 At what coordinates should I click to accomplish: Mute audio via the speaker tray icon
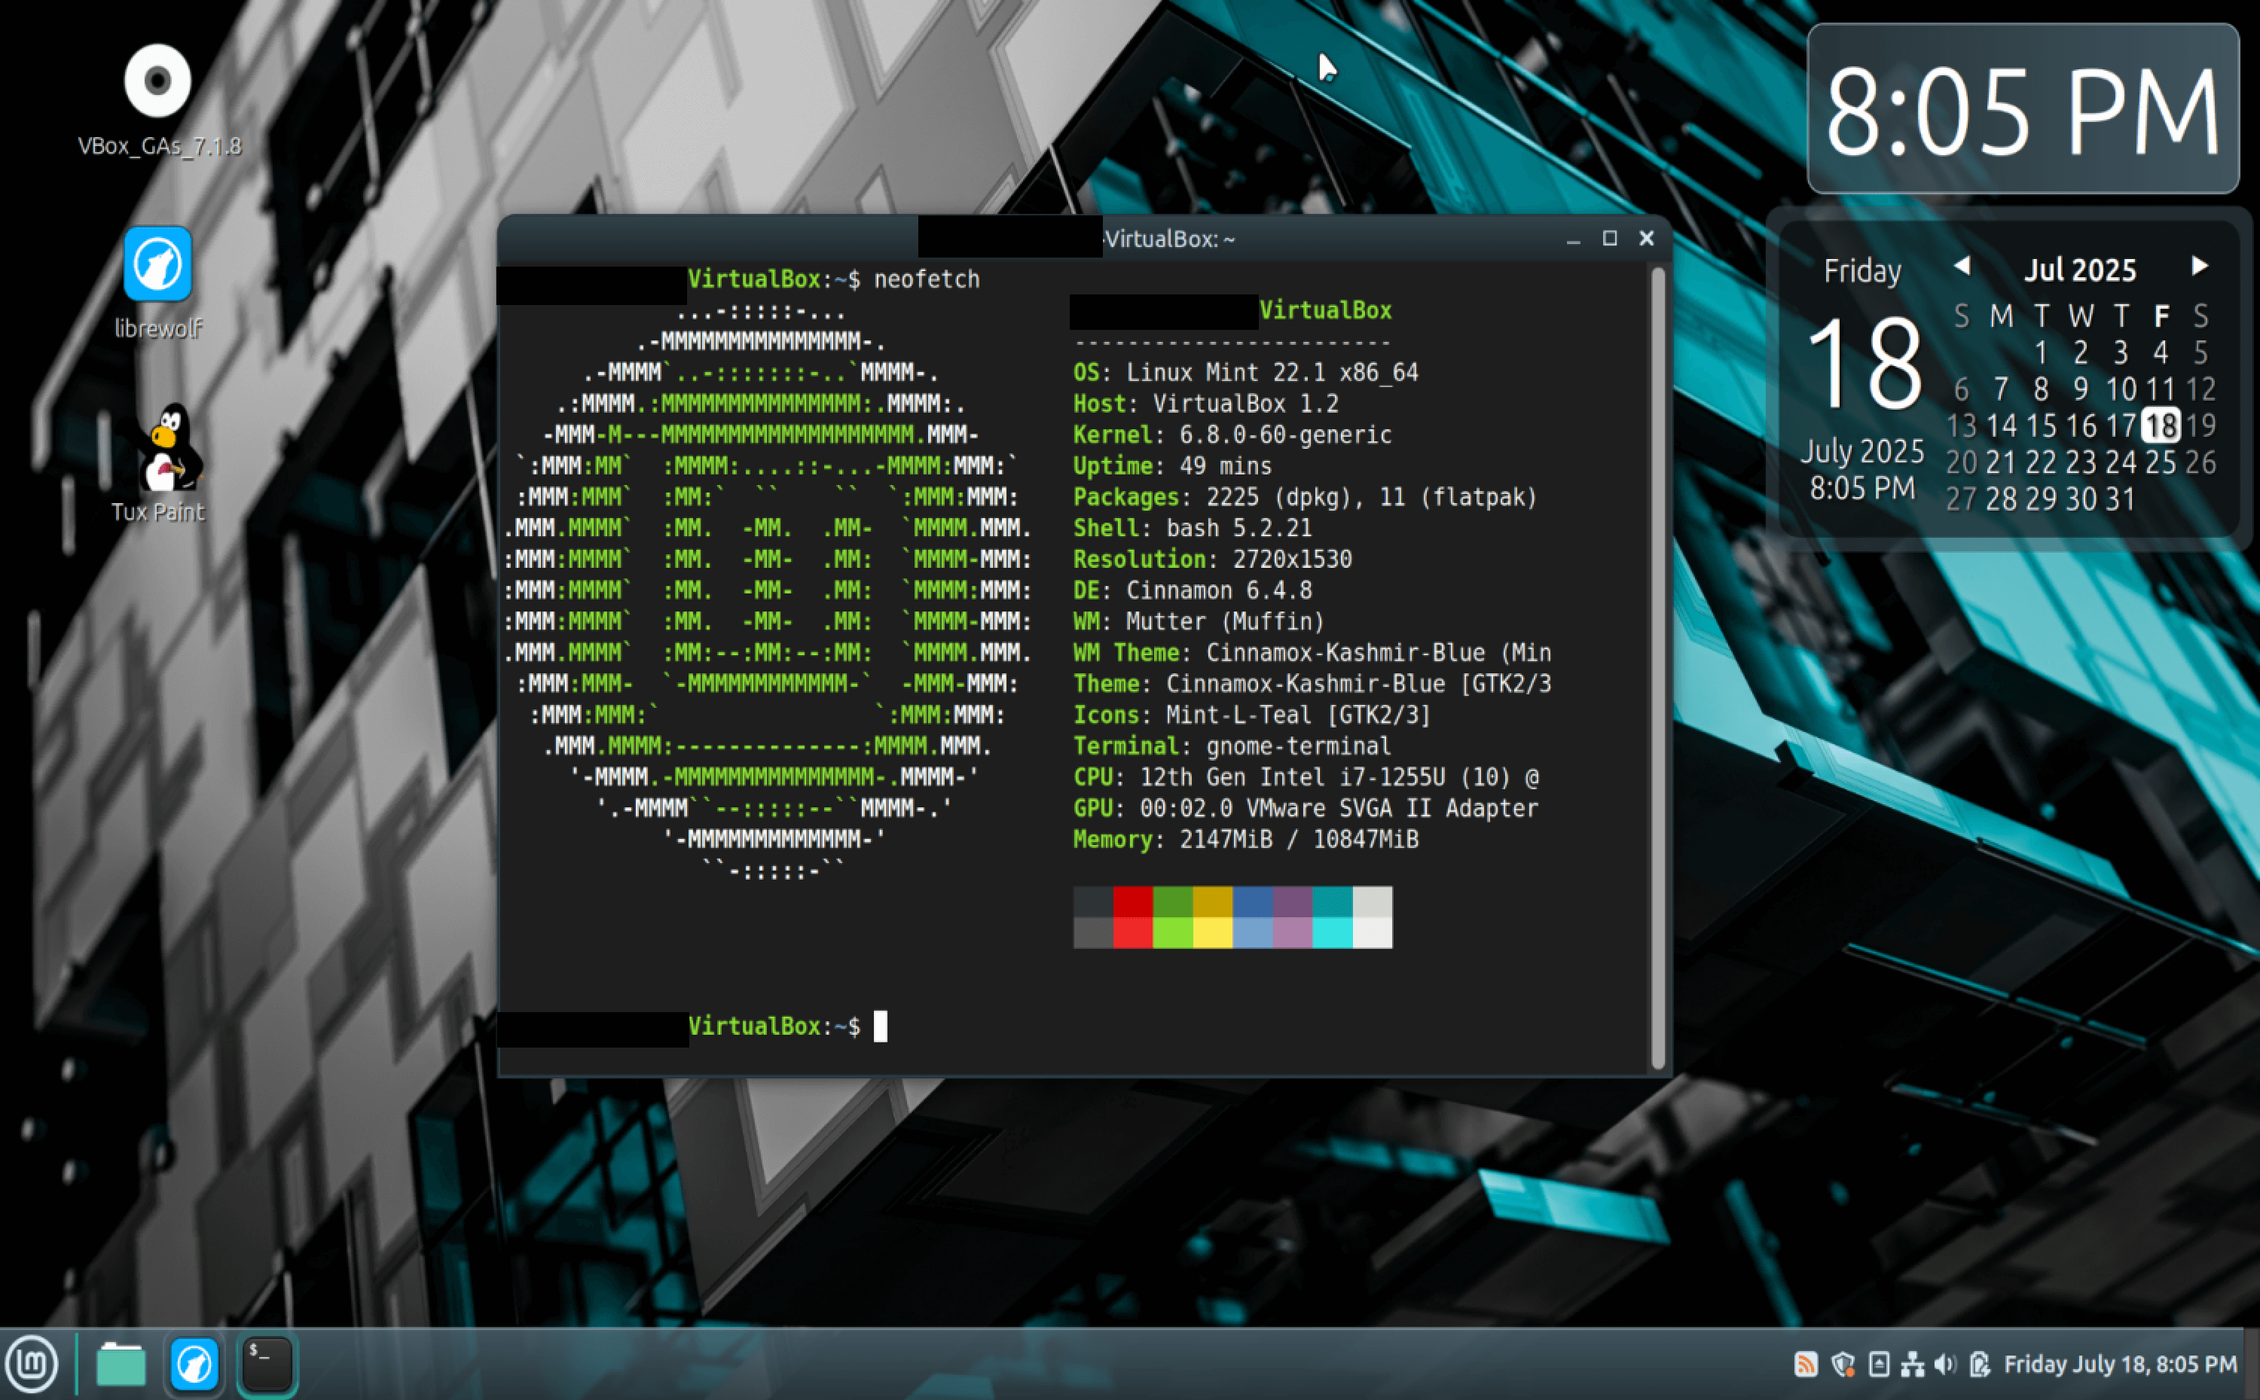(1944, 1363)
